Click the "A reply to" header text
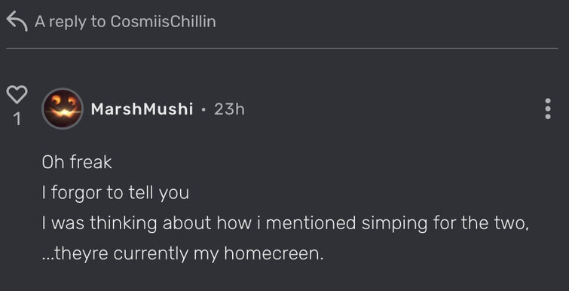 [x=70, y=22]
